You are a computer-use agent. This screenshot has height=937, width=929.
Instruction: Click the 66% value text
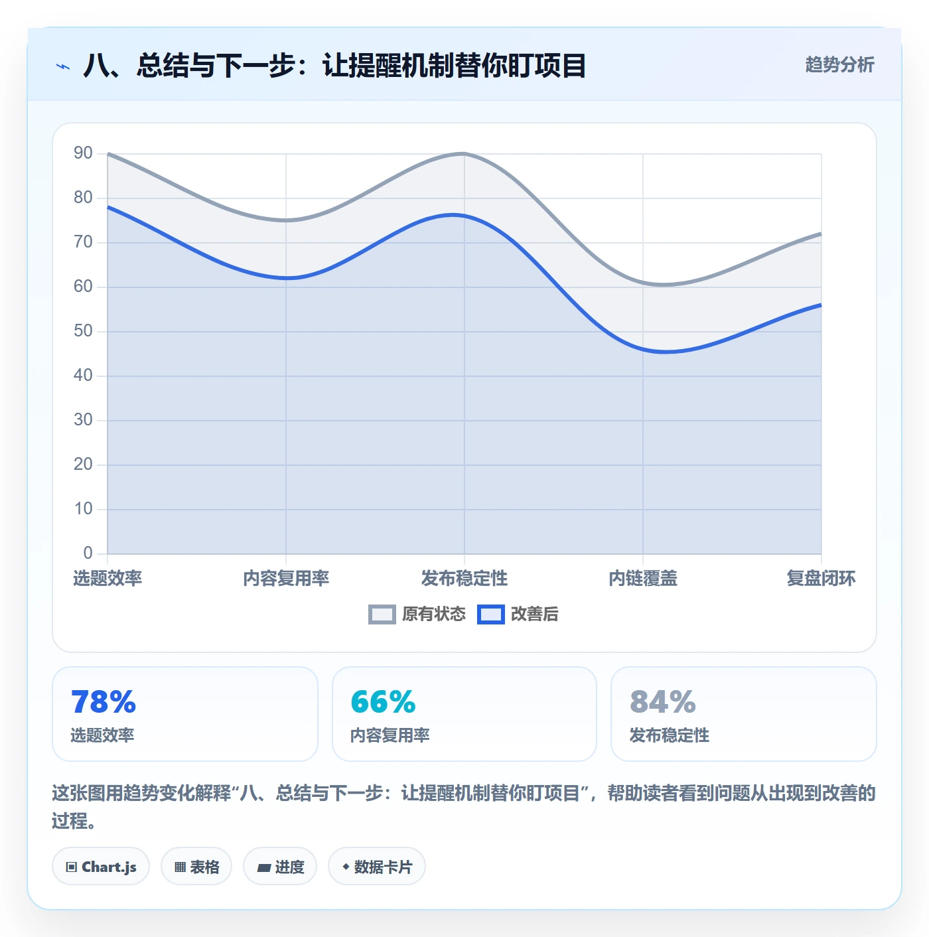coord(383,702)
